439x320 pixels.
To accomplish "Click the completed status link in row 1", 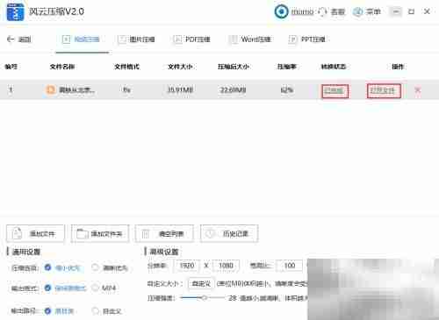I will tap(335, 91).
